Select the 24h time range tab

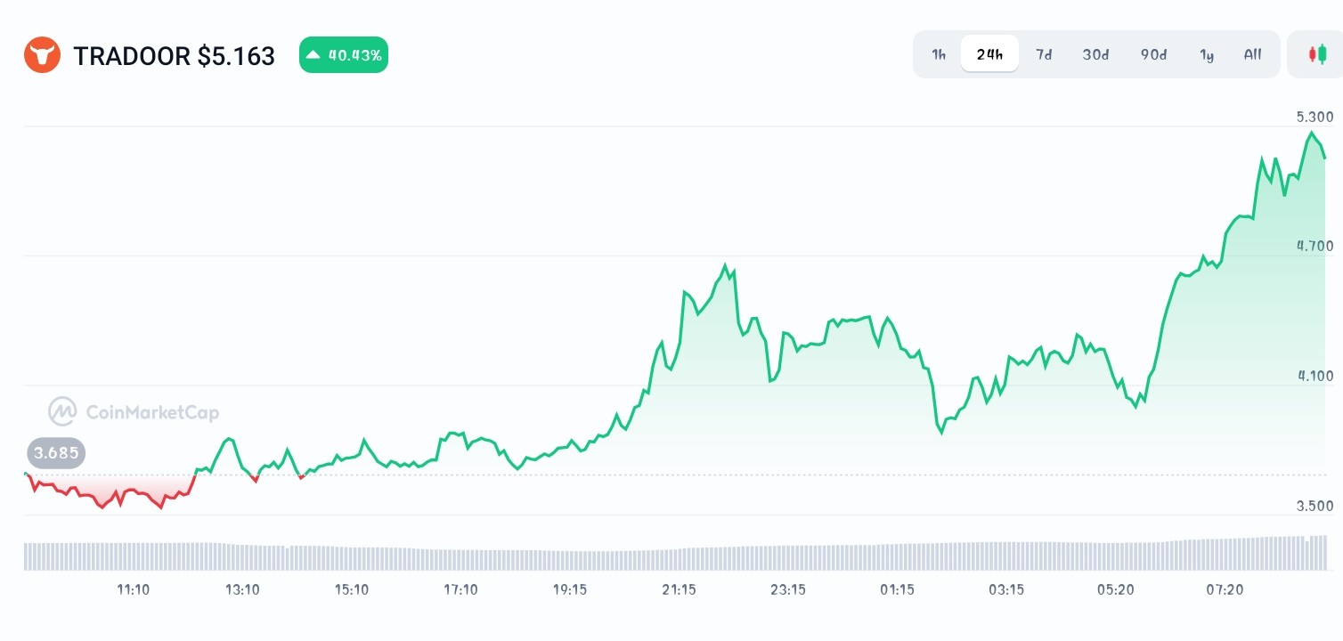point(989,54)
